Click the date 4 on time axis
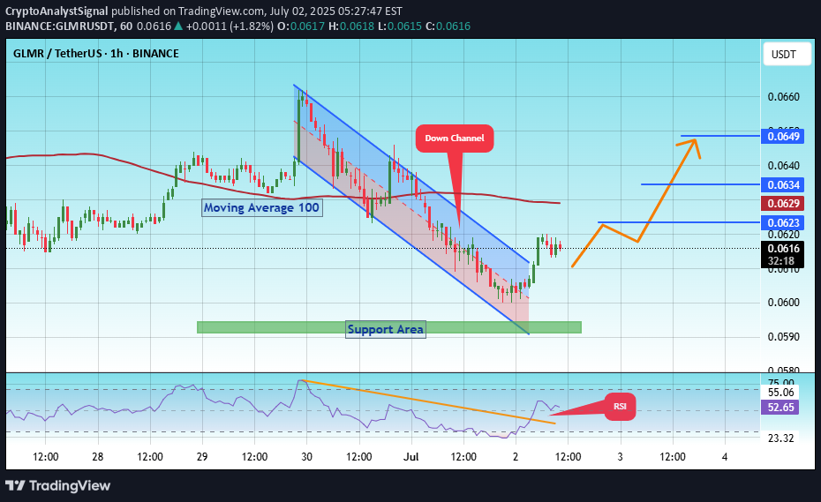 point(725,456)
